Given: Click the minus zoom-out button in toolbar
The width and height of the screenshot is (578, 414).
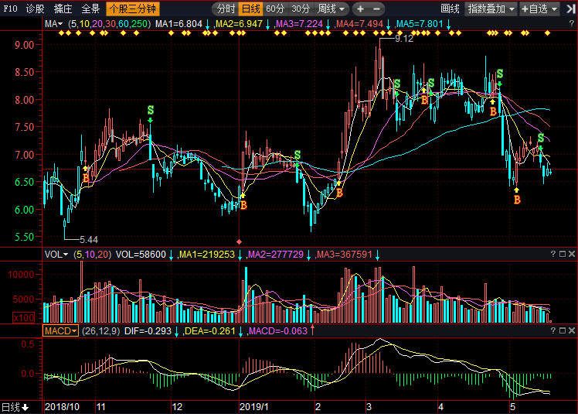Looking at the screenshot, I should pos(378,9).
